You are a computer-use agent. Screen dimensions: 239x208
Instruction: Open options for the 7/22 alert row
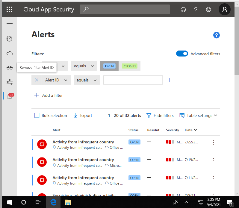pos(214,142)
